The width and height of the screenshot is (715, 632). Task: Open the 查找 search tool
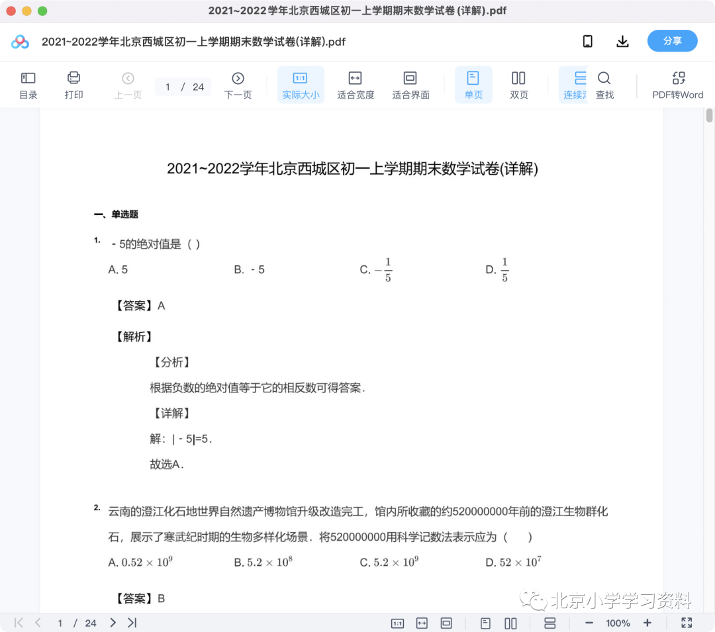click(x=604, y=85)
